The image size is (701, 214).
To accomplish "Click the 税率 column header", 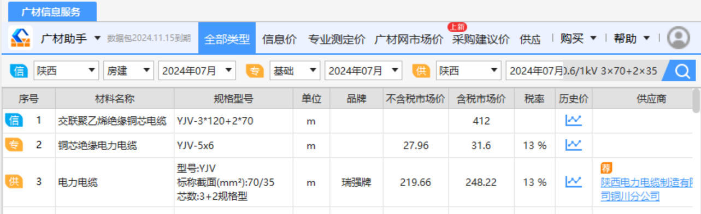I will 534,99.
